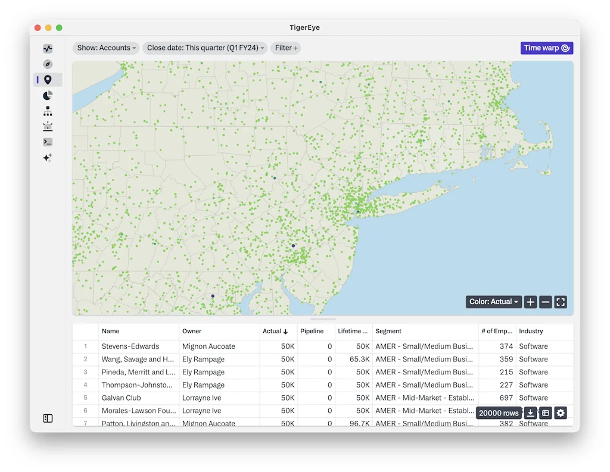Open the Show: Accounts dropdown
The width and height of the screenshot is (610, 472).
(x=105, y=48)
